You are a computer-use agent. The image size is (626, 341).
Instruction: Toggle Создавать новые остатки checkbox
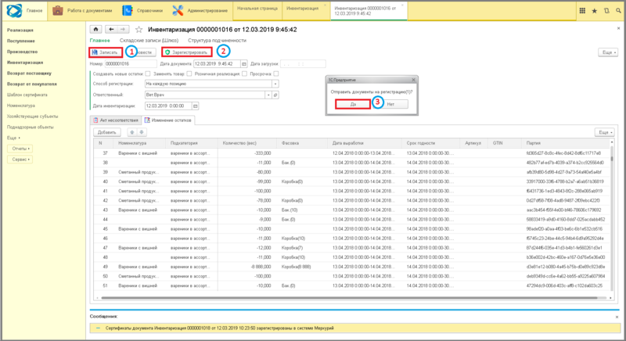pyautogui.click(x=148, y=74)
